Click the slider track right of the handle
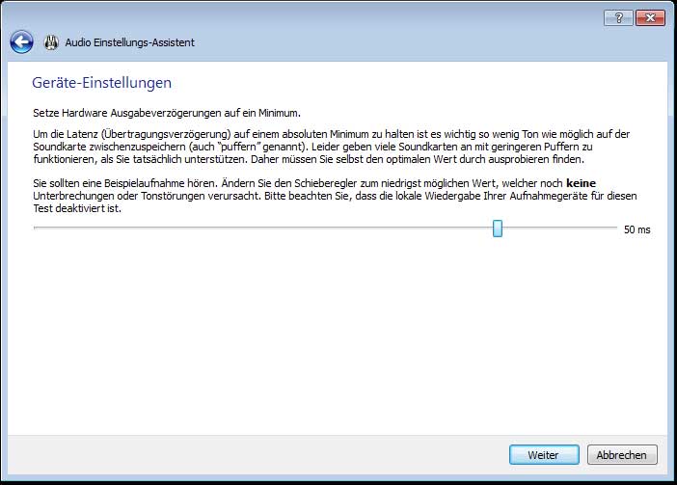The height and width of the screenshot is (485, 677). pyautogui.click(x=559, y=229)
